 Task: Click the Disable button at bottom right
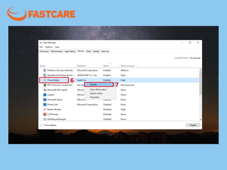pyautogui.click(x=193, y=125)
